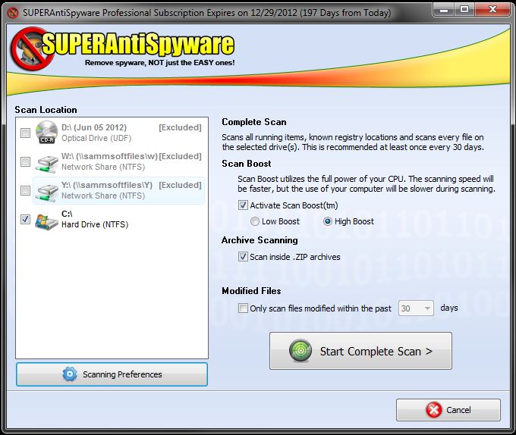Click the Modified Files heading

[x=251, y=291]
